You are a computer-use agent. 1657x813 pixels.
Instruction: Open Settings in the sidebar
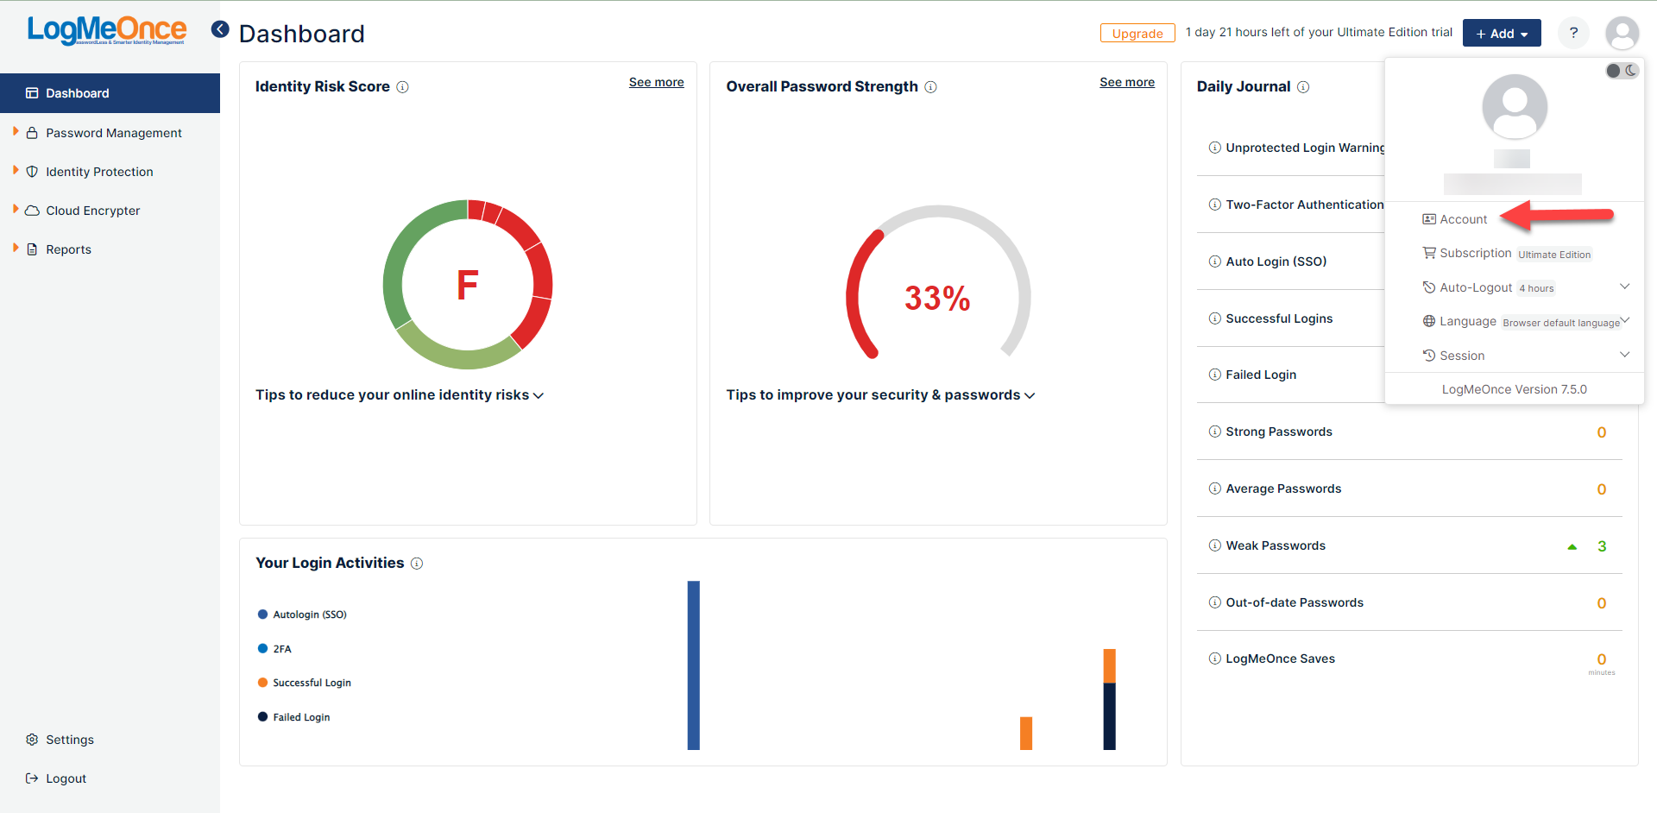coord(60,740)
